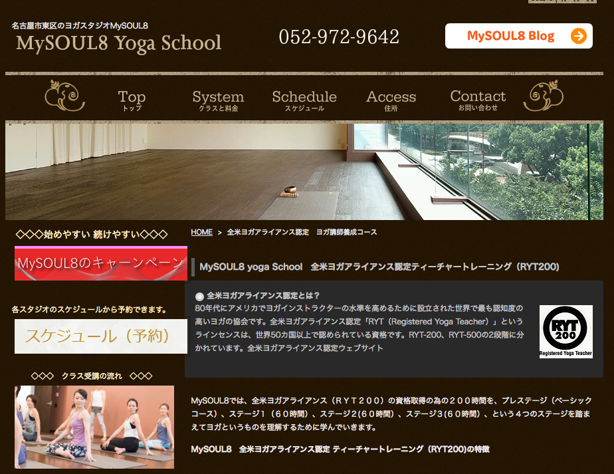Screen dimensions: 614x474
Task: Open the Schedule (スケジュール) navigation item
Action: (304, 100)
